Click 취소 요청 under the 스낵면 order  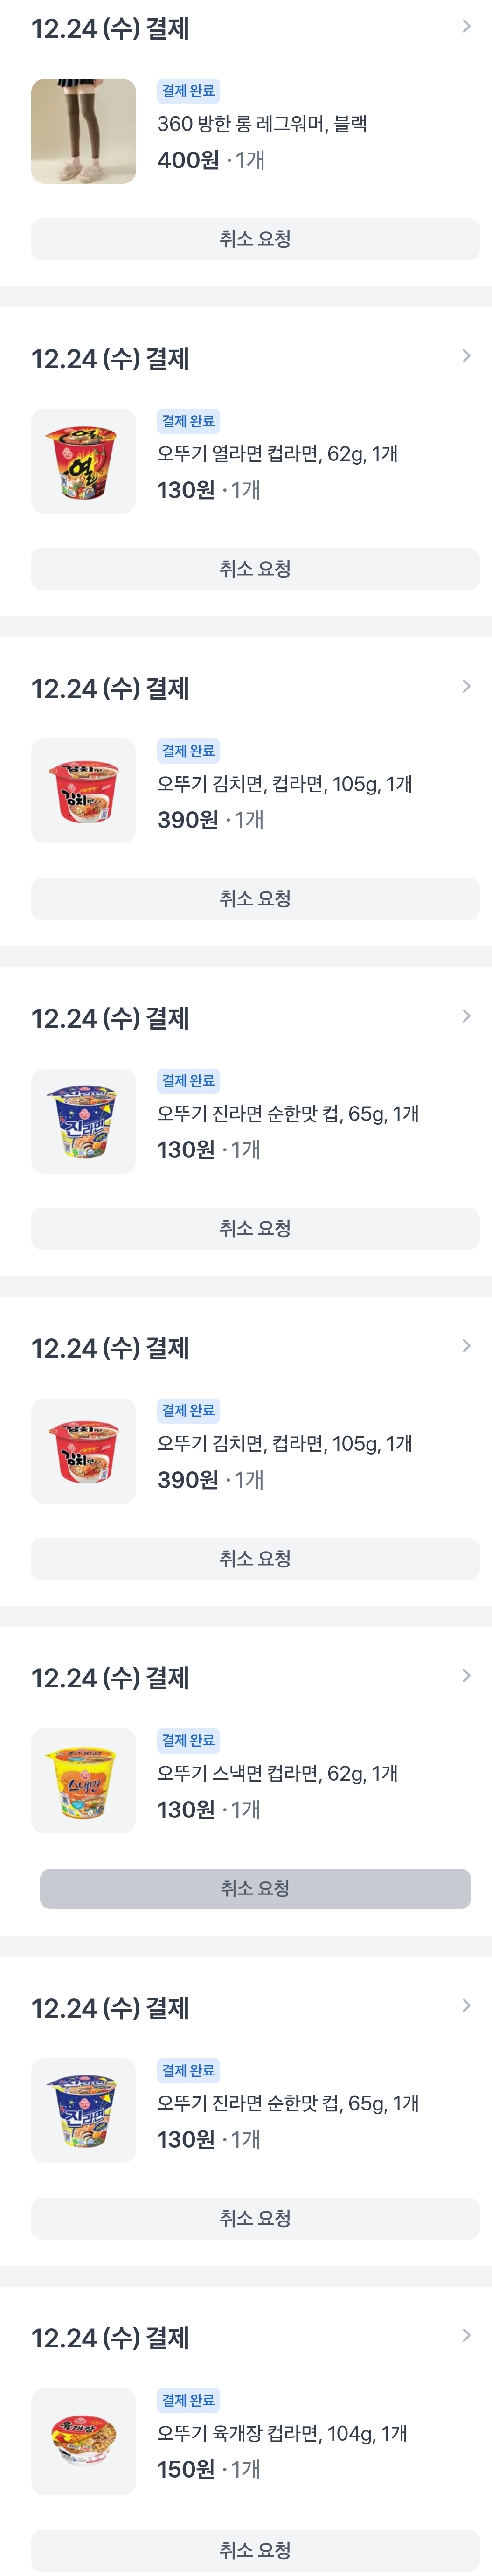(255, 1888)
